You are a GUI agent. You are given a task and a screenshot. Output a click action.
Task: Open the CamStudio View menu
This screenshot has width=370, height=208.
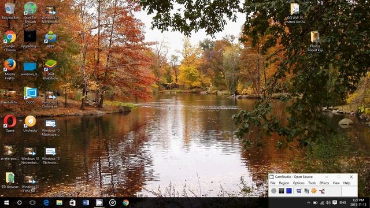[x=336, y=183]
